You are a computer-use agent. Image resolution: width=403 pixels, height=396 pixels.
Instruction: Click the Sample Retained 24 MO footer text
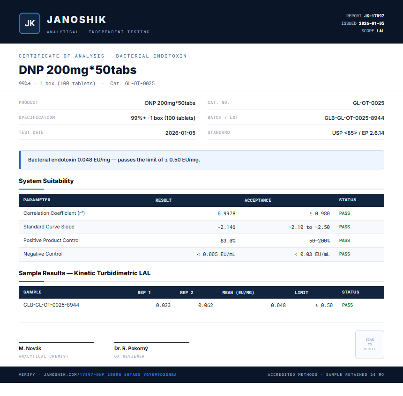click(355, 374)
